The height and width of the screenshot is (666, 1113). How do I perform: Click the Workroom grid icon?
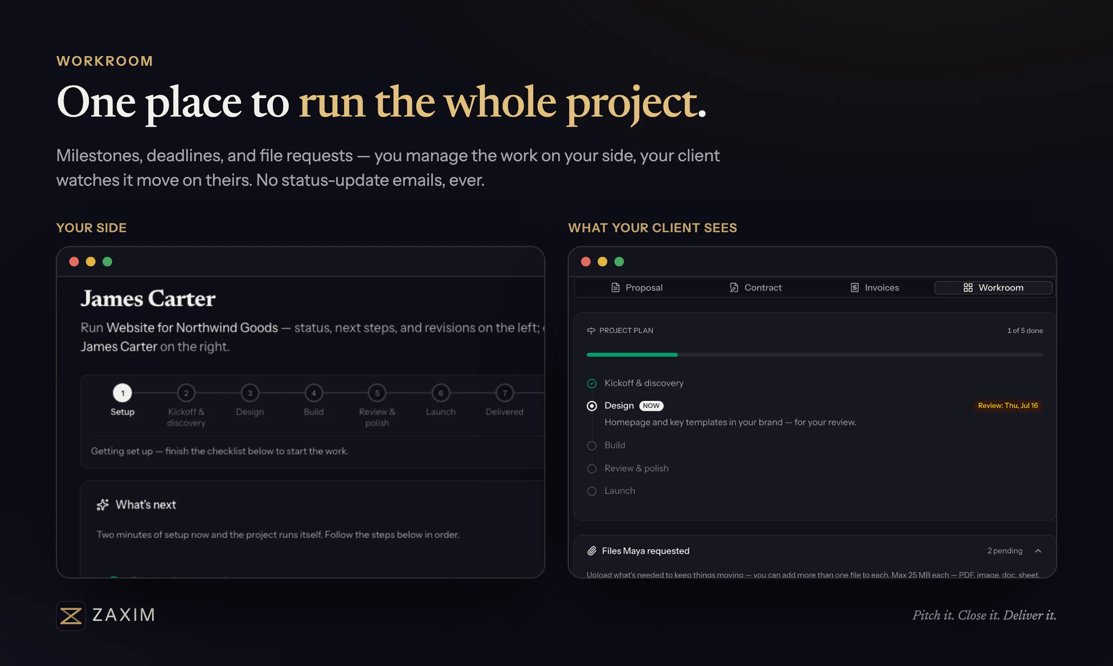pyautogui.click(x=968, y=288)
